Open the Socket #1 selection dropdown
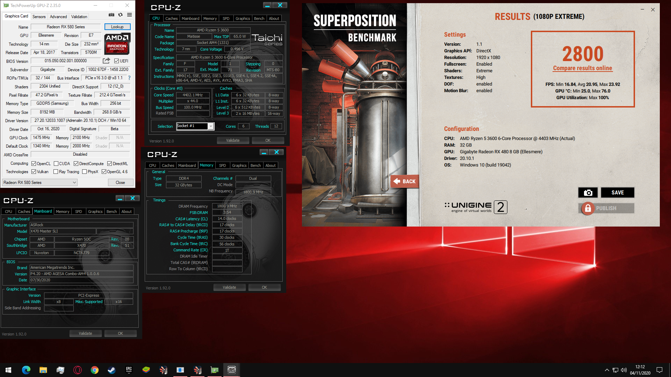Screen dimensions: 671x377 click(x=195, y=126)
